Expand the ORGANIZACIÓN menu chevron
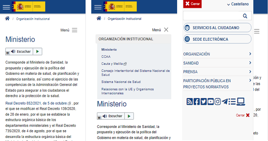This screenshot has width=268, height=141. tap(250, 54)
